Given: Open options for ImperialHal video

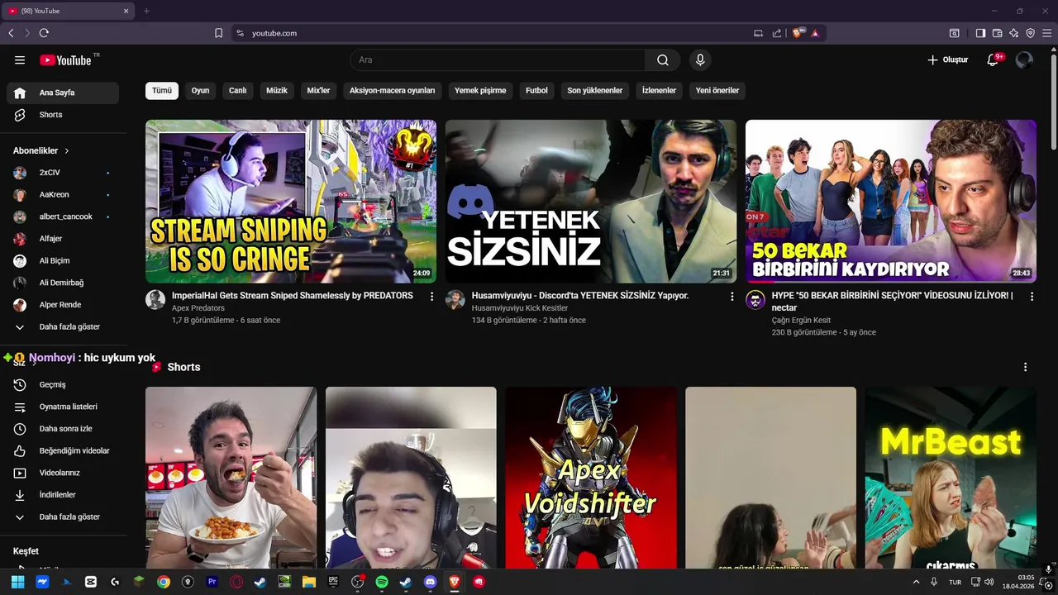Looking at the screenshot, I should pos(431,296).
